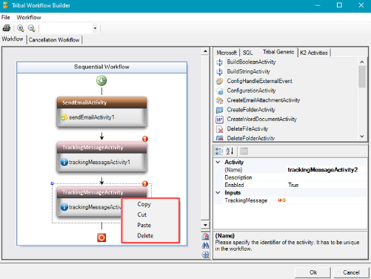Open the K2 Activities toolbox tab
The width and height of the screenshot is (371, 279).
pos(314,53)
